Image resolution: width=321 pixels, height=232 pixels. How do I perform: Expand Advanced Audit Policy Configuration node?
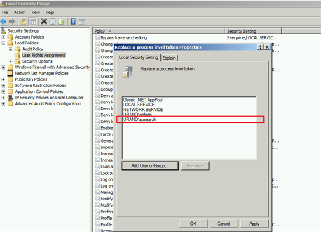point(4,103)
